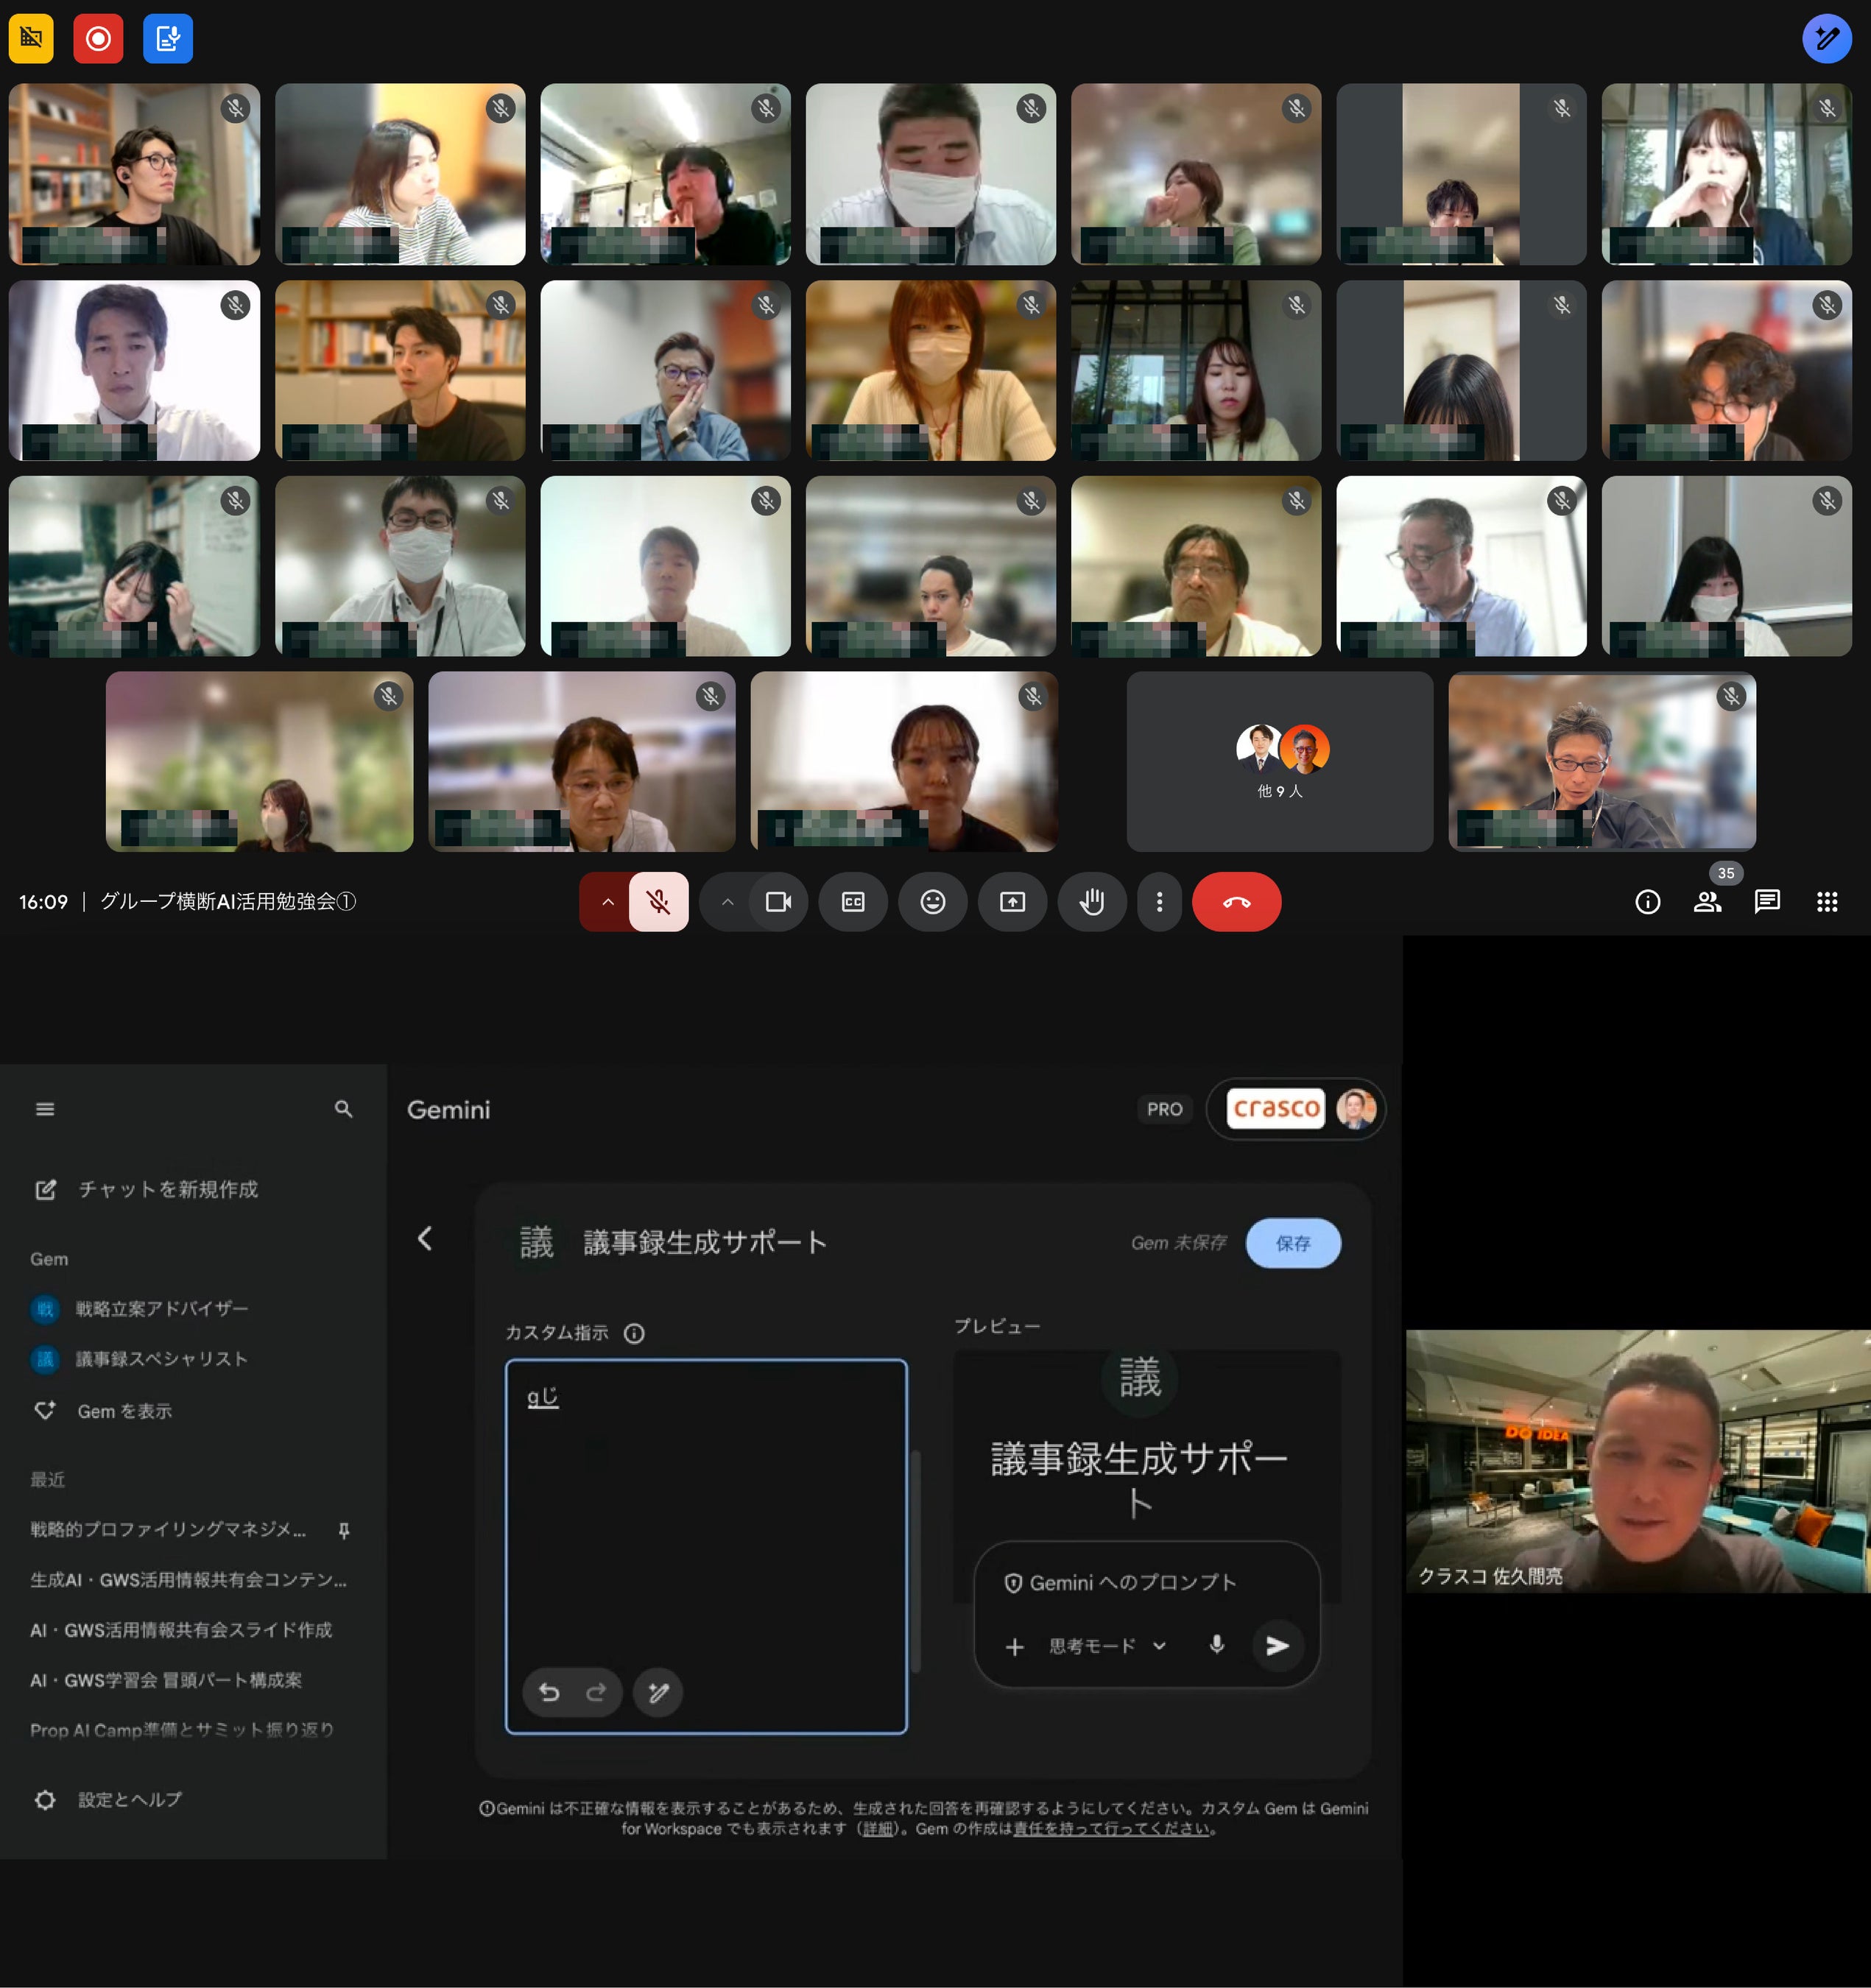Toggle closed captions
The image size is (1871, 1988).
(852, 902)
